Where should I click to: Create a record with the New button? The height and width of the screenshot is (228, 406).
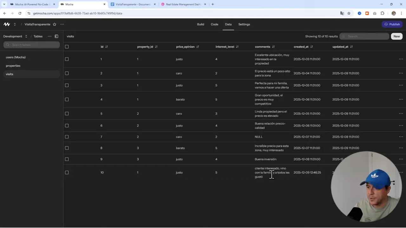[396, 36]
